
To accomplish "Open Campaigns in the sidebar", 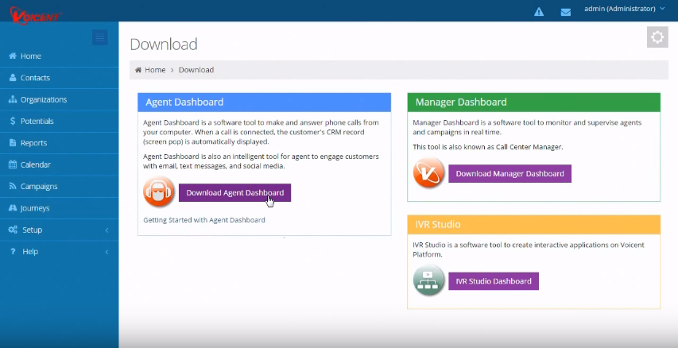I will click(60, 187).
